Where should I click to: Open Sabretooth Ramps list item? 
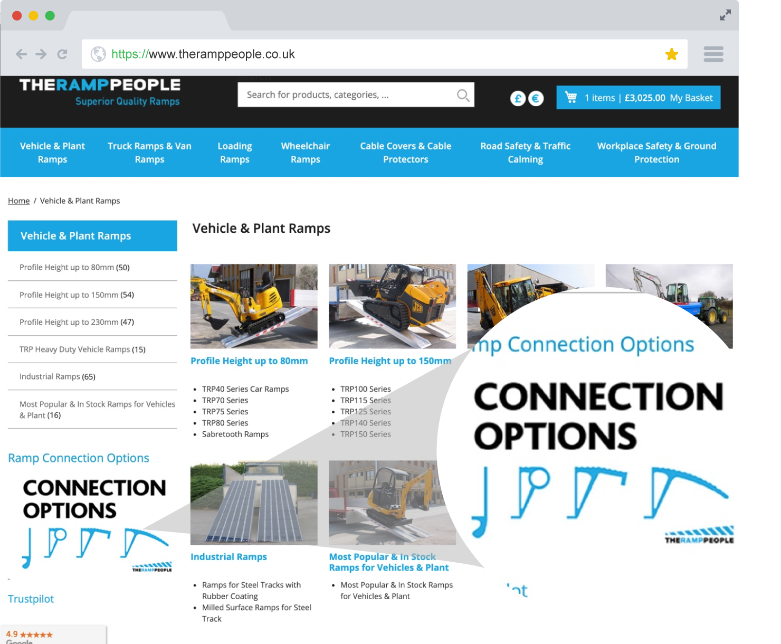click(x=235, y=434)
